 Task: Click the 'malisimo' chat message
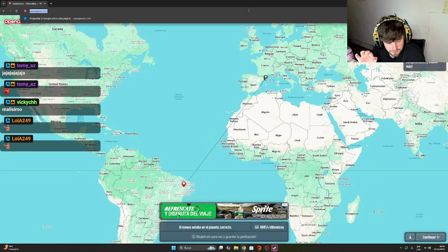coord(12,109)
